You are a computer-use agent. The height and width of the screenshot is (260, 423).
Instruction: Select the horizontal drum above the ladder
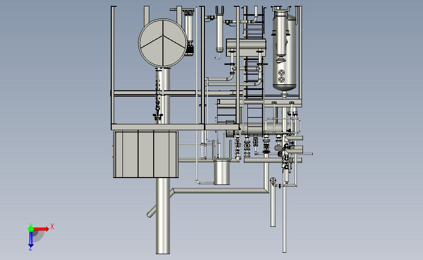[x=246, y=47]
